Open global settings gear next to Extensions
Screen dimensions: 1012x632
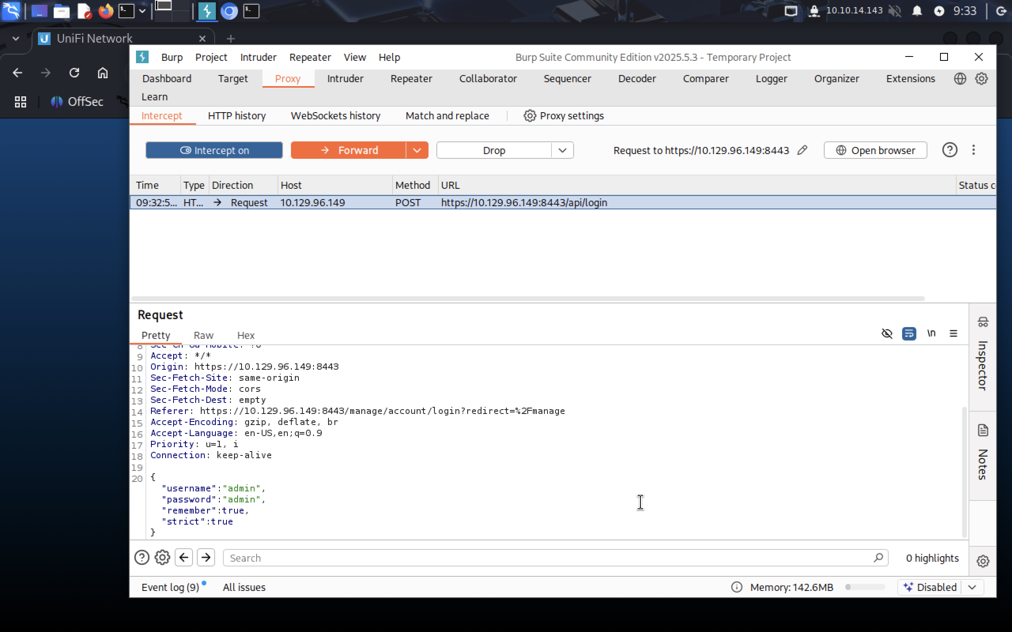[982, 79]
